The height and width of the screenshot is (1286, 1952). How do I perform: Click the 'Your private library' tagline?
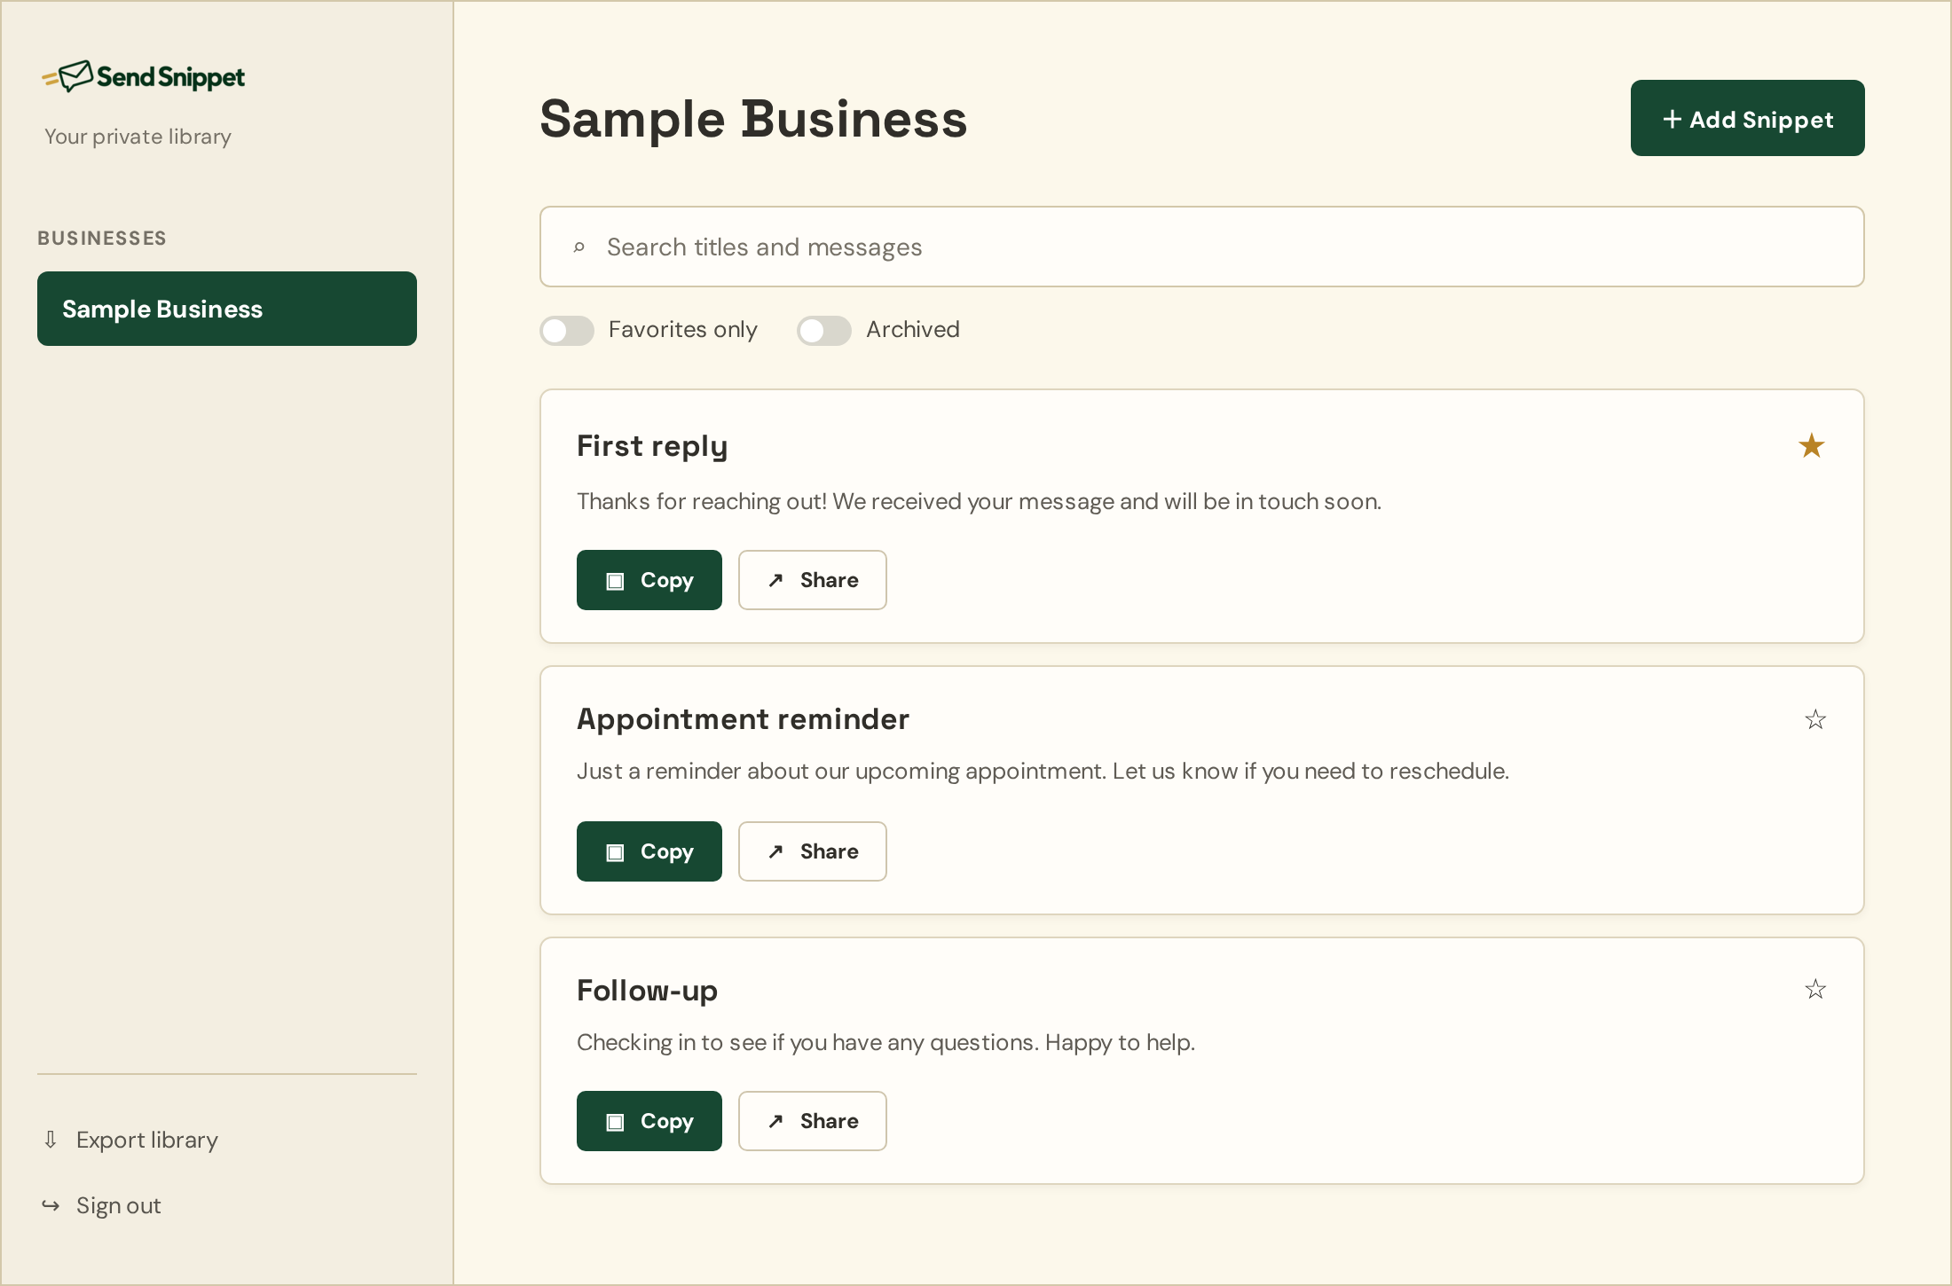138,137
